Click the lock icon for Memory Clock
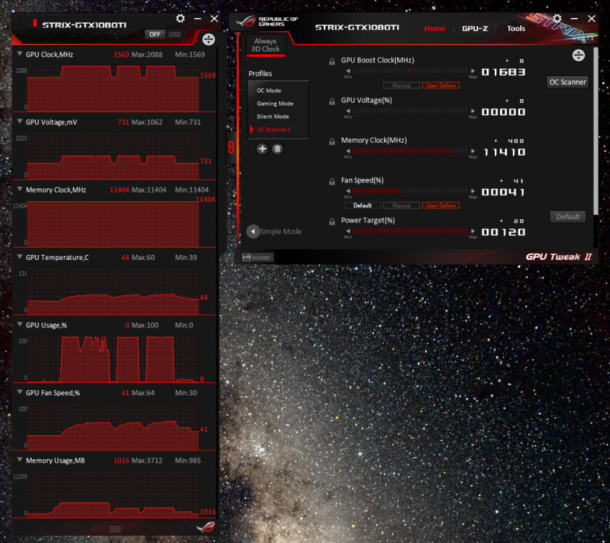Image resolution: width=610 pixels, height=543 pixels. [x=332, y=141]
